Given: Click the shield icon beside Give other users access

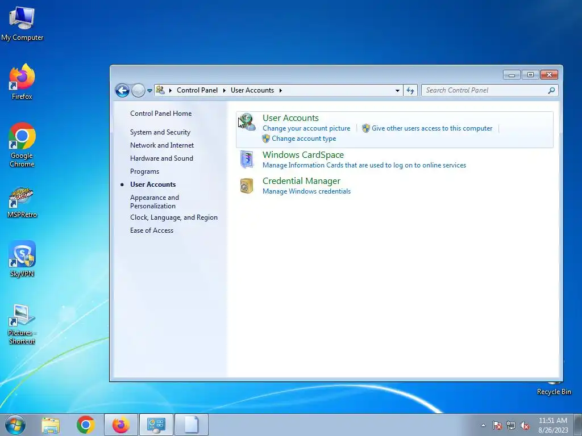Looking at the screenshot, I should tap(365, 128).
